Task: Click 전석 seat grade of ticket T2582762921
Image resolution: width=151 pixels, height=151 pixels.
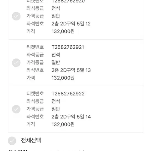Action: [56, 55]
